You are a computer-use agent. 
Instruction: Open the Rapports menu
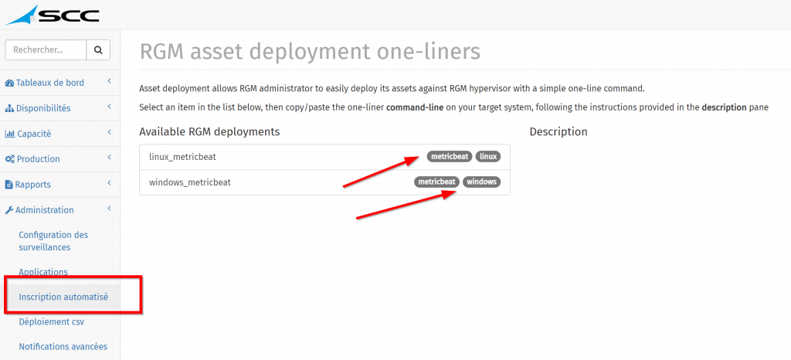tap(32, 185)
